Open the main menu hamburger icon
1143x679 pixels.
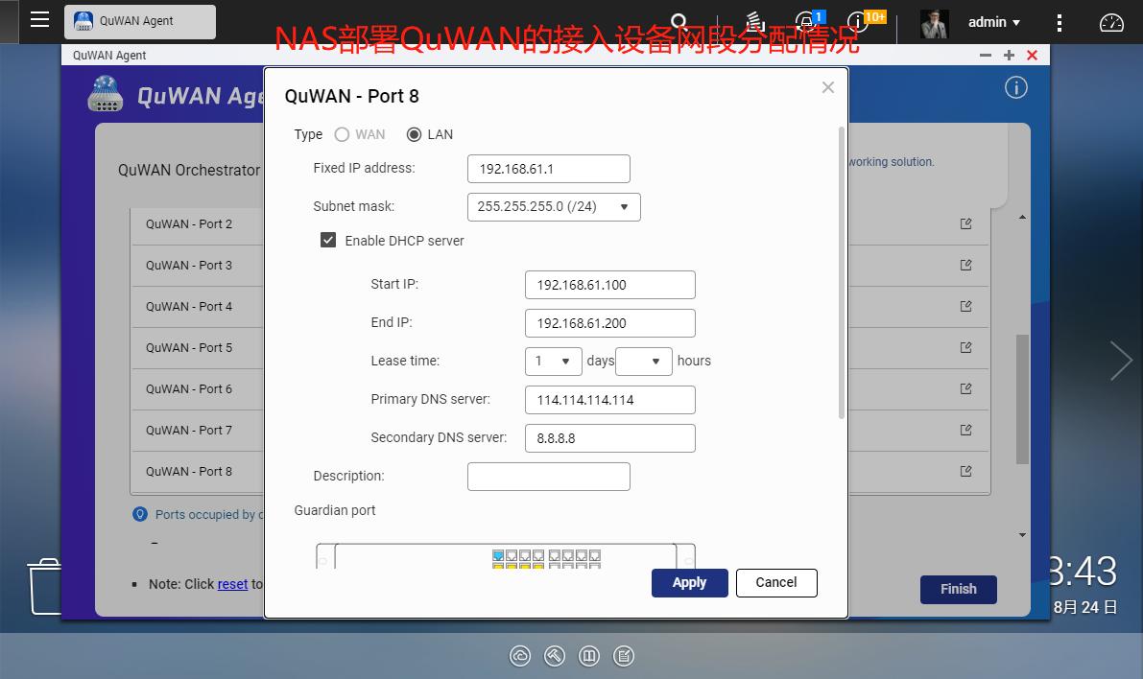tap(39, 19)
